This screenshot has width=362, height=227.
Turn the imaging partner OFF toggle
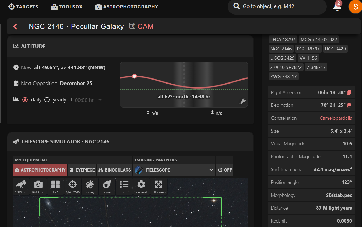pos(224,170)
